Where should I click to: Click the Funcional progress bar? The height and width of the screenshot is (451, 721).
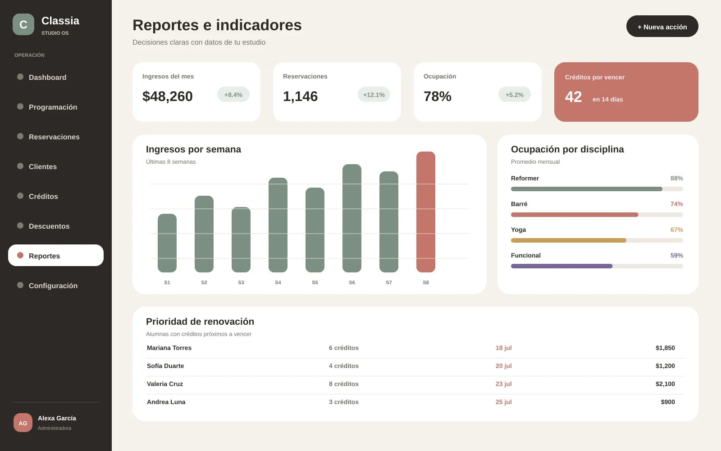point(597,266)
